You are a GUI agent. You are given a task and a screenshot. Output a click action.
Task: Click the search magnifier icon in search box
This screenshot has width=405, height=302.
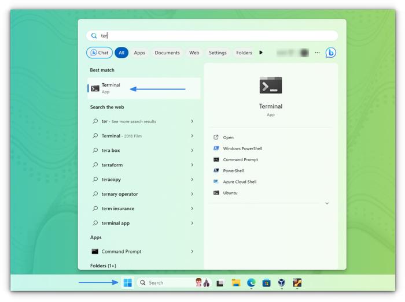pos(94,36)
